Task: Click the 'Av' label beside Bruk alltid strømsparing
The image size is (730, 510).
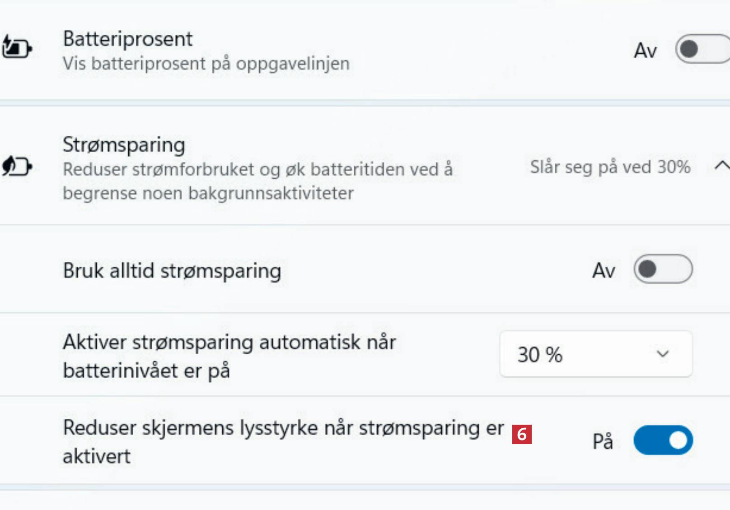Action: click(604, 271)
